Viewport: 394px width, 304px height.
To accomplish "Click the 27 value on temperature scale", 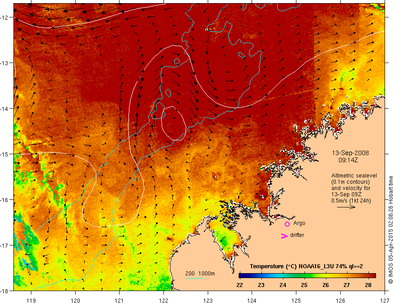I will click(347, 285).
